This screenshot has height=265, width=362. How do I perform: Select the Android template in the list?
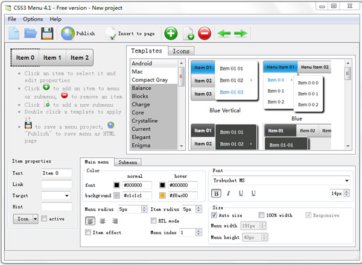(x=154, y=63)
